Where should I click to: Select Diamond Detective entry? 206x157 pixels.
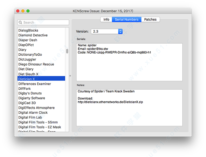pos(41,35)
